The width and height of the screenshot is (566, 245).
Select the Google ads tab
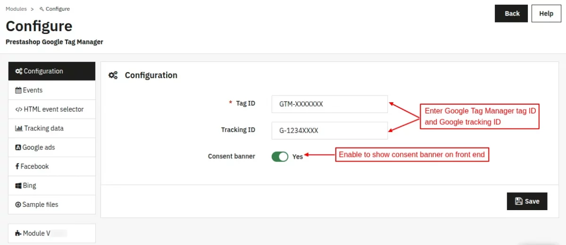(52, 147)
